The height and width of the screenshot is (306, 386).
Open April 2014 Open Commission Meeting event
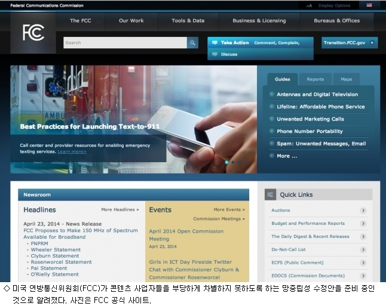point(186,235)
